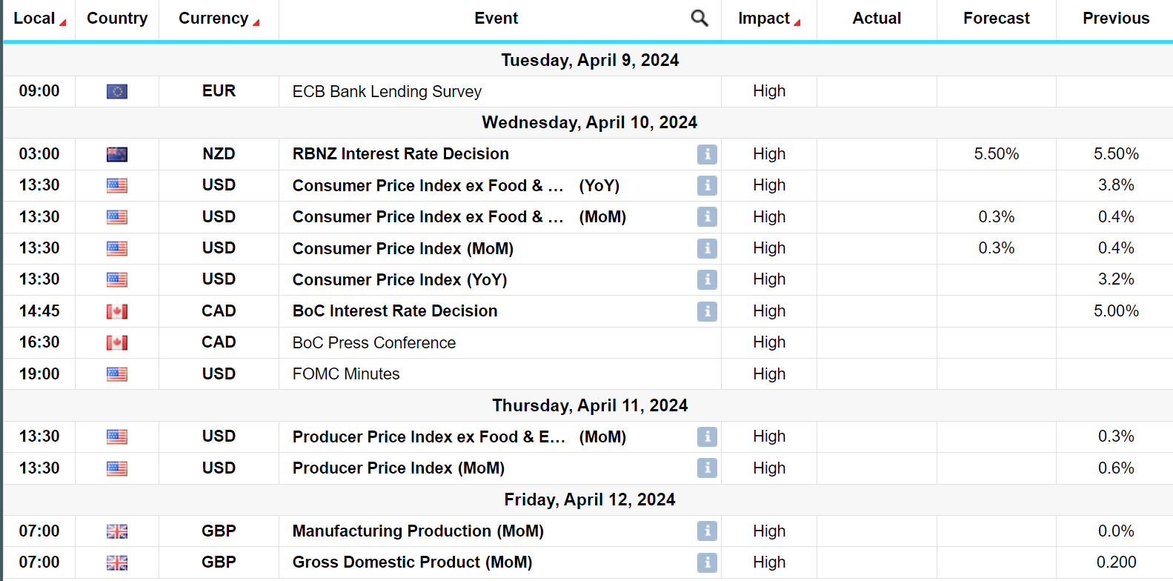Click the 19:00 time cell
1173x581 pixels.
(39, 374)
